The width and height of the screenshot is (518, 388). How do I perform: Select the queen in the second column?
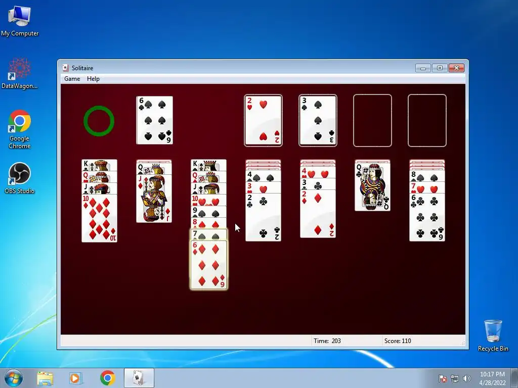pos(154,169)
